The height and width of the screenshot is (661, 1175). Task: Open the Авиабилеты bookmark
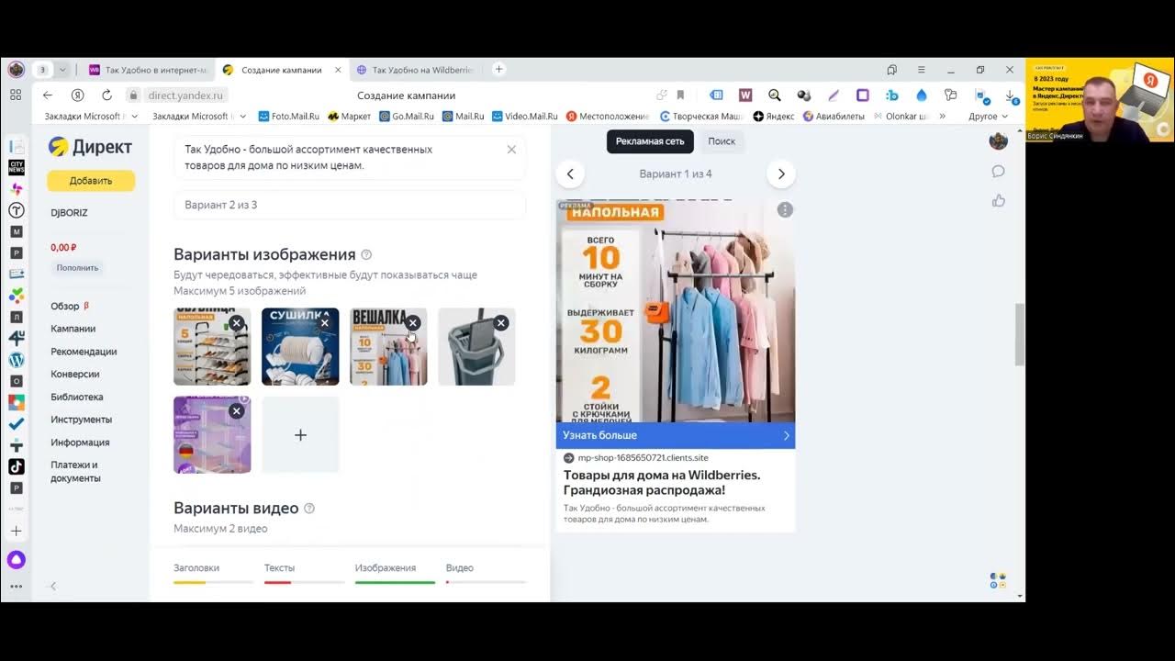[834, 117]
